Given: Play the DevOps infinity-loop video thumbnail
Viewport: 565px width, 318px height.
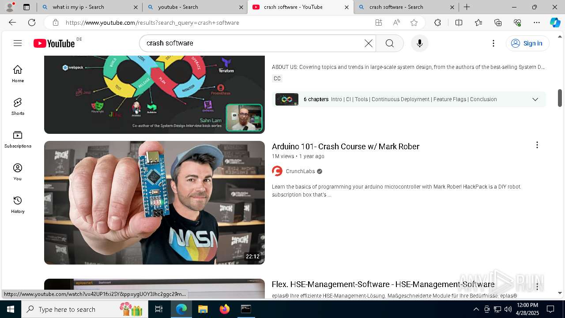Looking at the screenshot, I should (x=154, y=95).
